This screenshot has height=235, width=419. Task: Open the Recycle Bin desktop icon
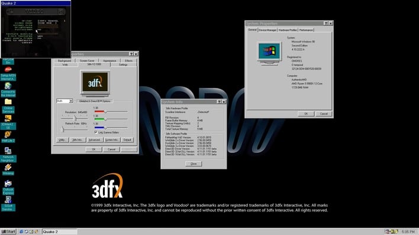8,61
